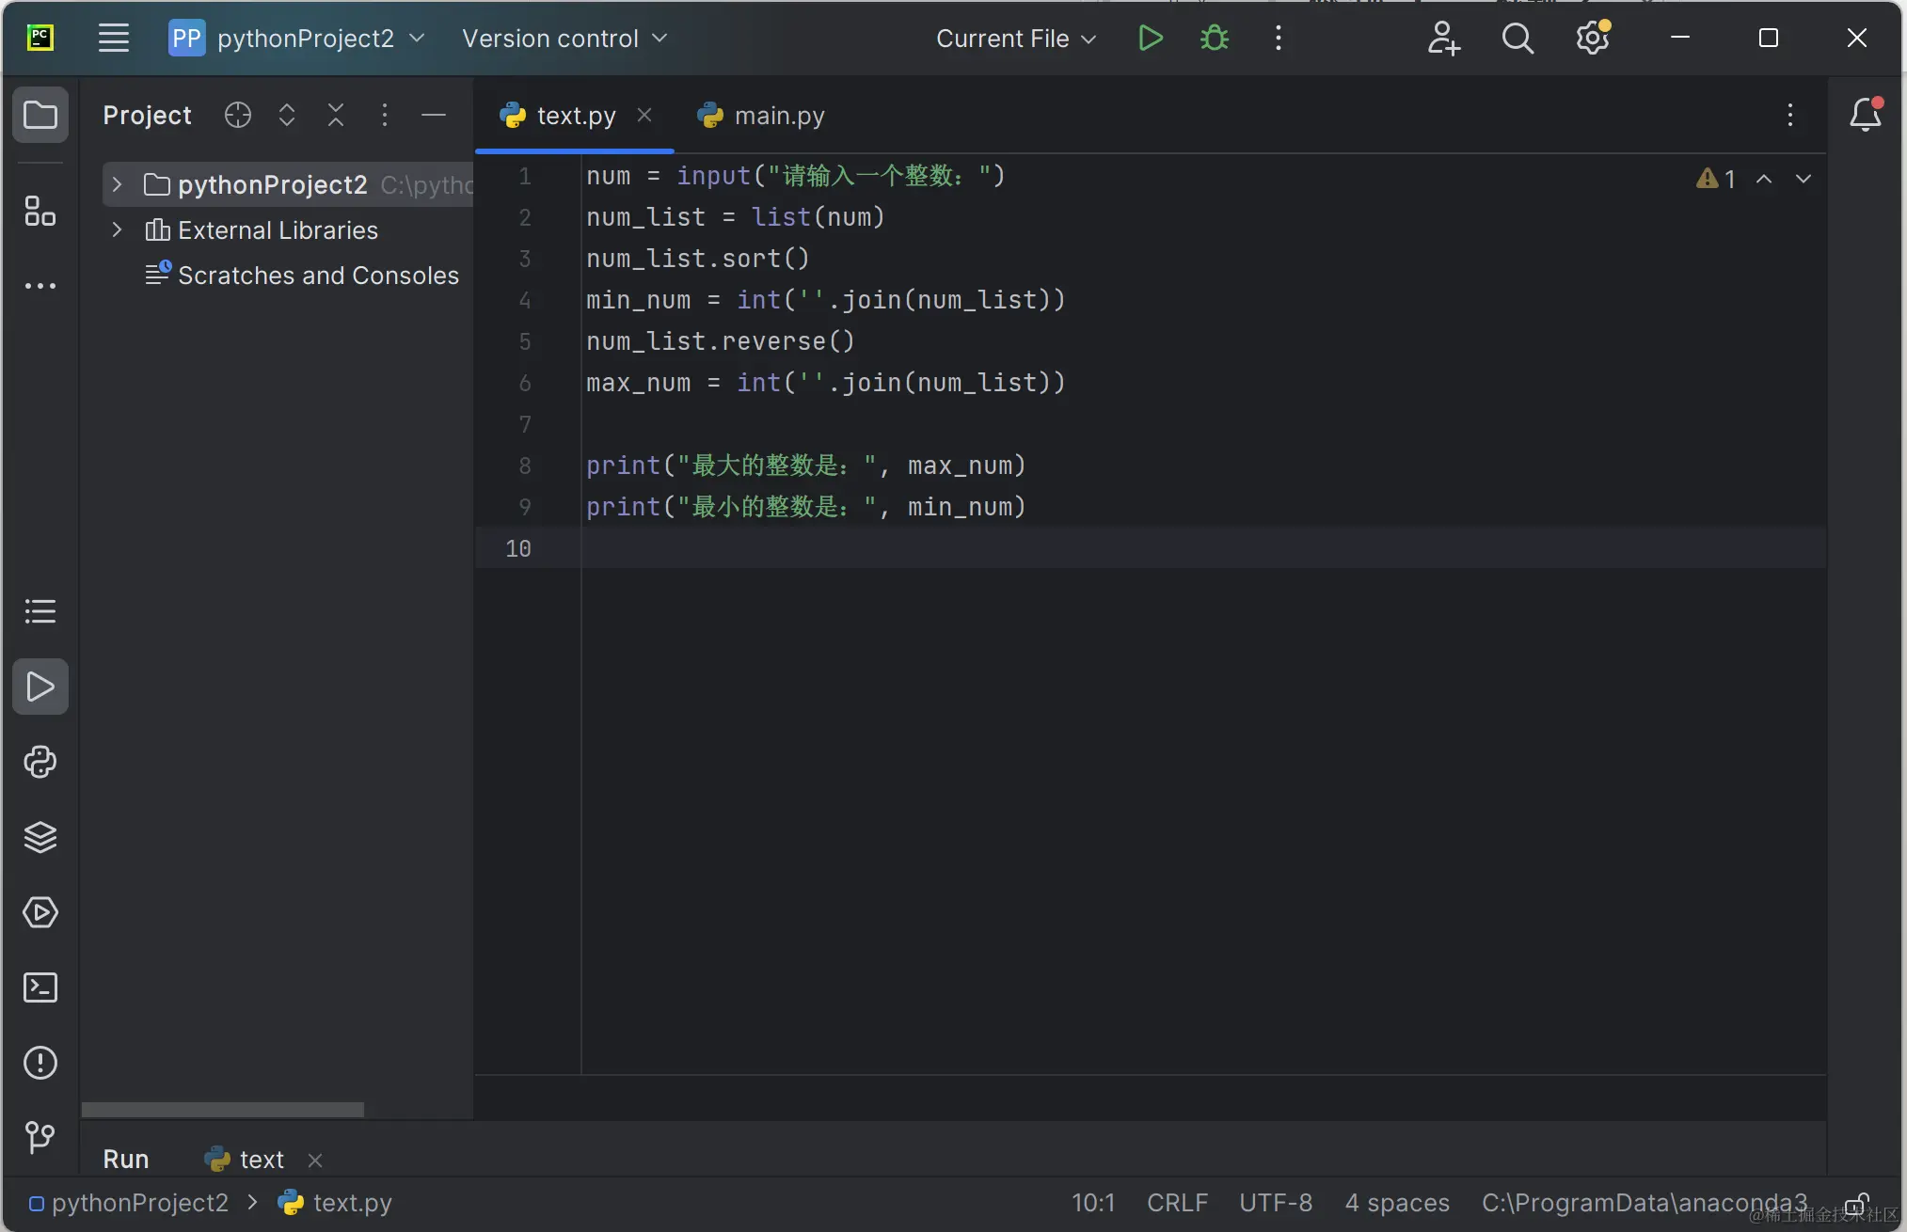This screenshot has width=1907, height=1232.
Task: Toggle read-only lock in status bar
Action: (1856, 1204)
